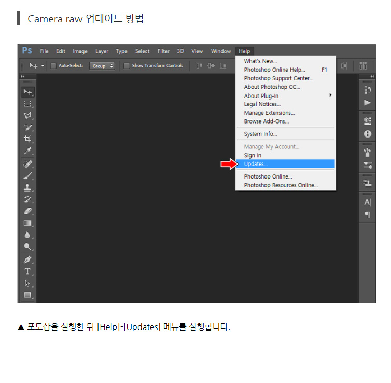Image resolution: width=391 pixels, height=383 pixels.
Task: Select the Rectangular Marquee tool
Action: [27, 104]
